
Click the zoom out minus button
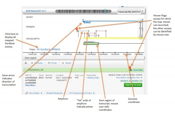pos(140,36)
